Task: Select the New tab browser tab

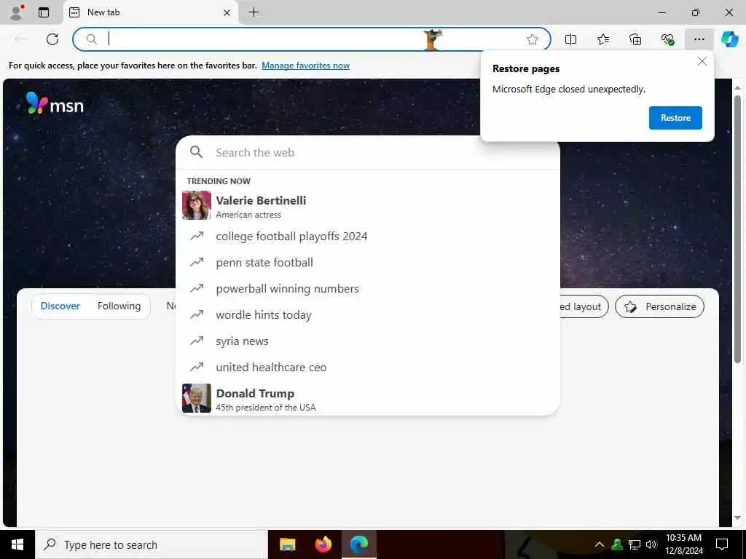Action: coord(150,13)
